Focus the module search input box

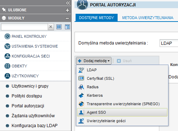(x=24, y=27)
